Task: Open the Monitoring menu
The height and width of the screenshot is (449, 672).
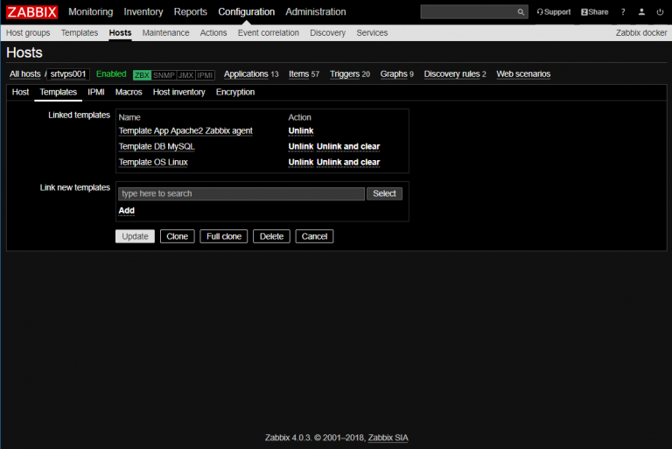Action: 91,12
